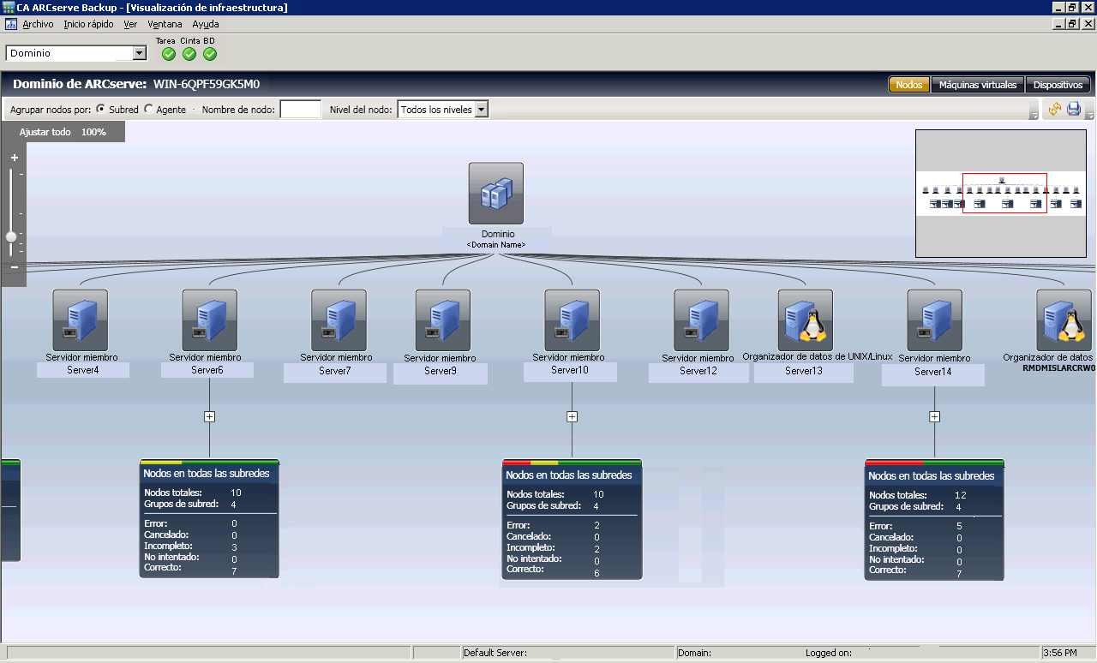Expand the node under Server14

click(x=935, y=416)
